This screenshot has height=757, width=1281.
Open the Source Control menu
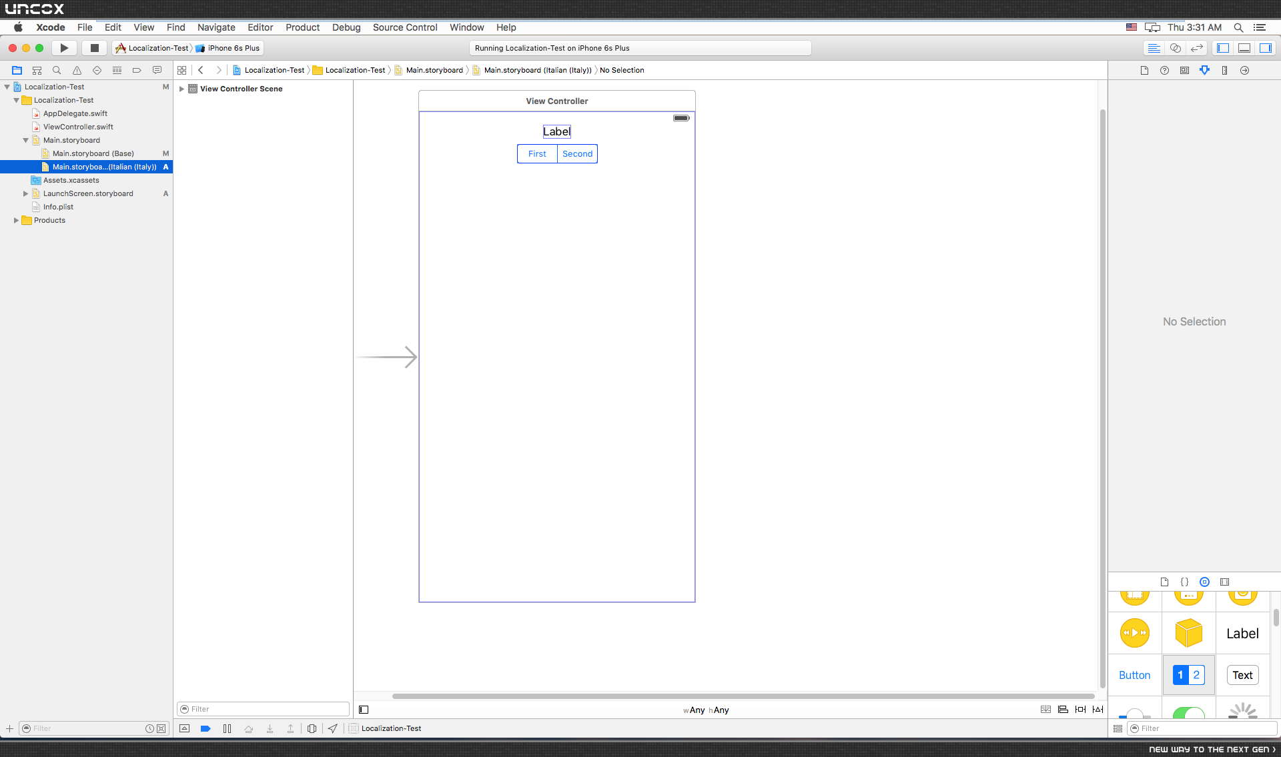pyautogui.click(x=405, y=27)
